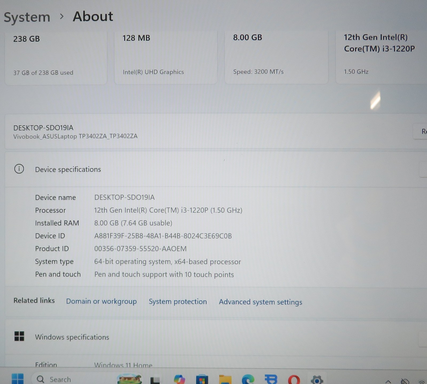This screenshot has height=384, width=427.
Task: Click the Windows 11 Home edition value
Action: 123,365
